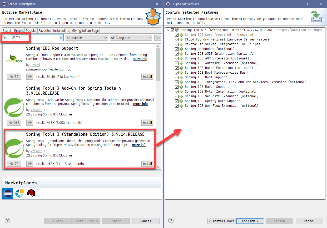Select the Red Hat marketplace catalog icon
The image size is (327, 228).
point(31,194)
